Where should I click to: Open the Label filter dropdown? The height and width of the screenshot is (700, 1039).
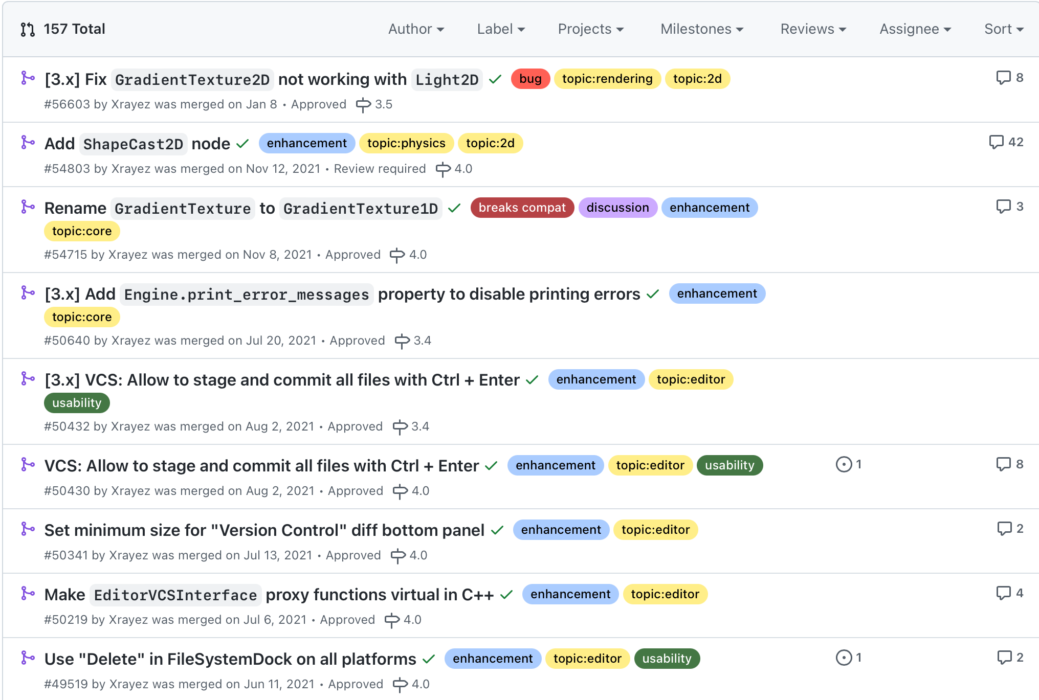pos(501,29)
